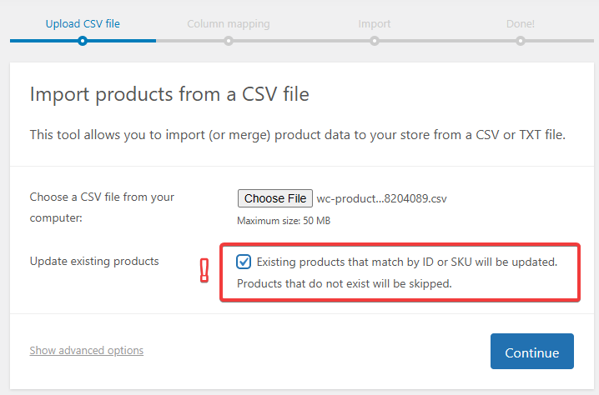
Task: Click the 'Choose a CSV file from your computer' label
Action: pos(102,207)
